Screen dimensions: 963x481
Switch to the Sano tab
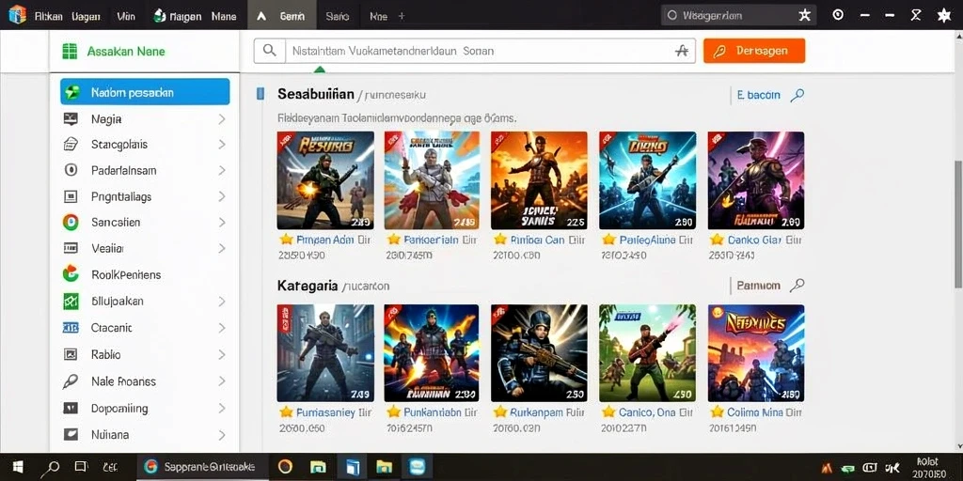(338, 17)
